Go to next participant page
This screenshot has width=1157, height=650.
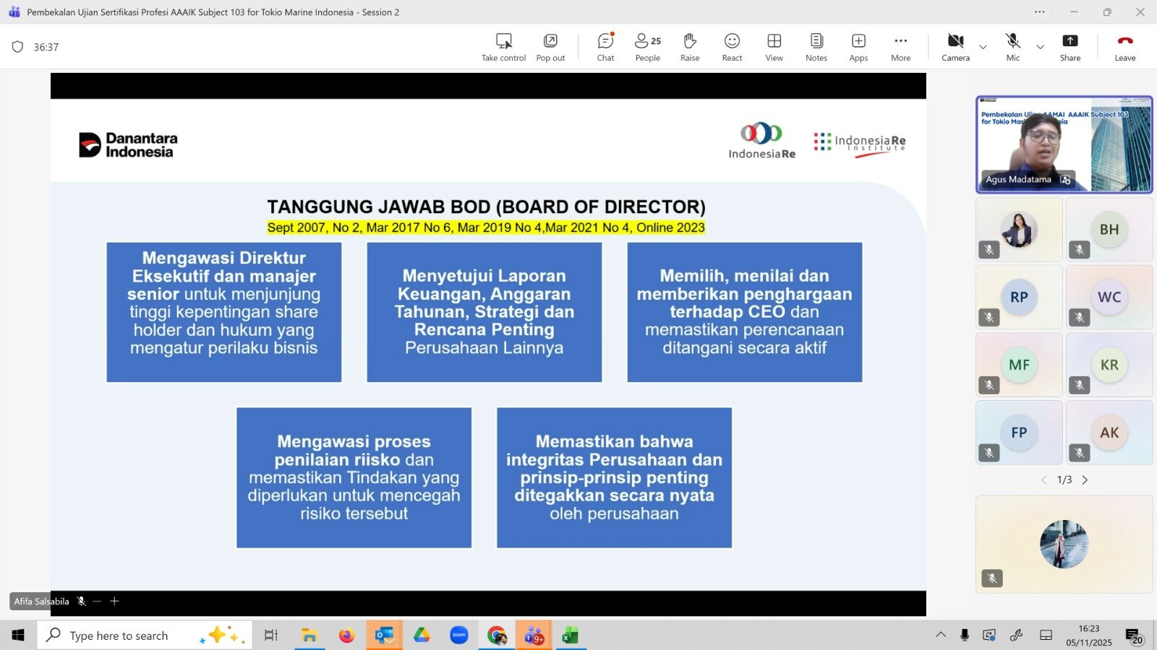1085,480
